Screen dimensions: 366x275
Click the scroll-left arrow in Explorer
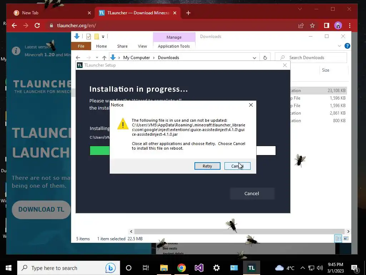click(x=131, y=232)
